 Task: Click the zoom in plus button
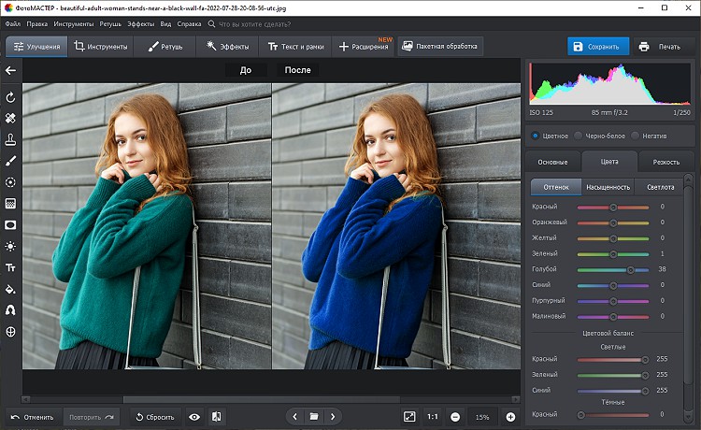tap(510, 416)
